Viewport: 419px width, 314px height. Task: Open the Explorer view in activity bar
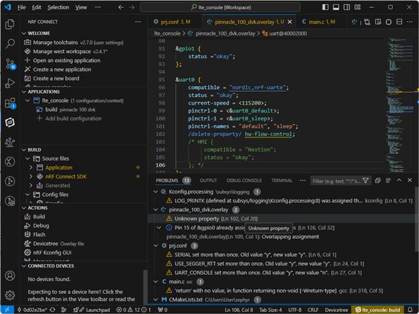pyautogui.click(x=10, y=24)
